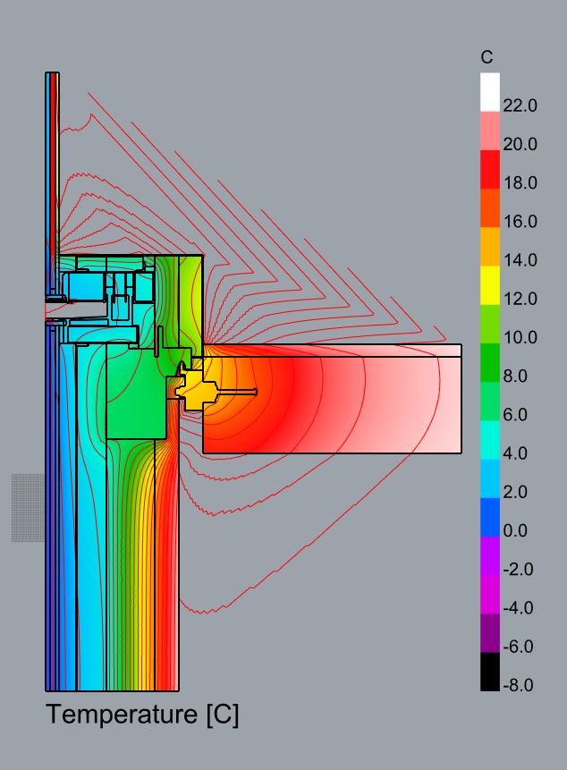
Task: Click the -8.0 value label on legend
Action: (520, 686)
